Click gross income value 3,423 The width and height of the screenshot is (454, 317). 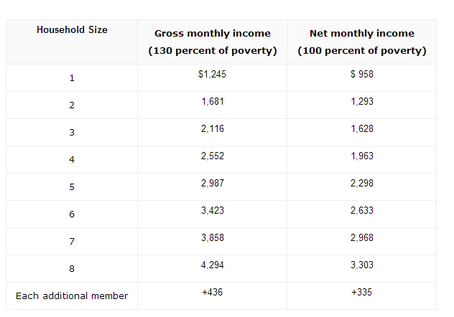(213, 211)
